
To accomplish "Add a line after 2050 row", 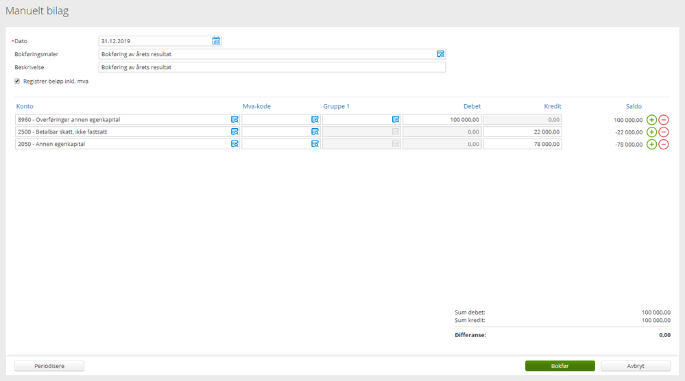I will [x=651, y=144].
